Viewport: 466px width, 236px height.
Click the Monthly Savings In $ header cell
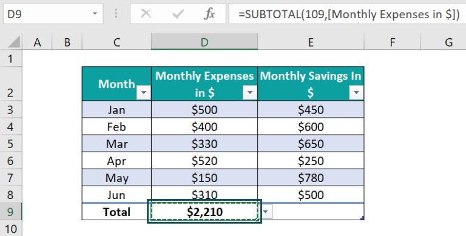(311, 84)
